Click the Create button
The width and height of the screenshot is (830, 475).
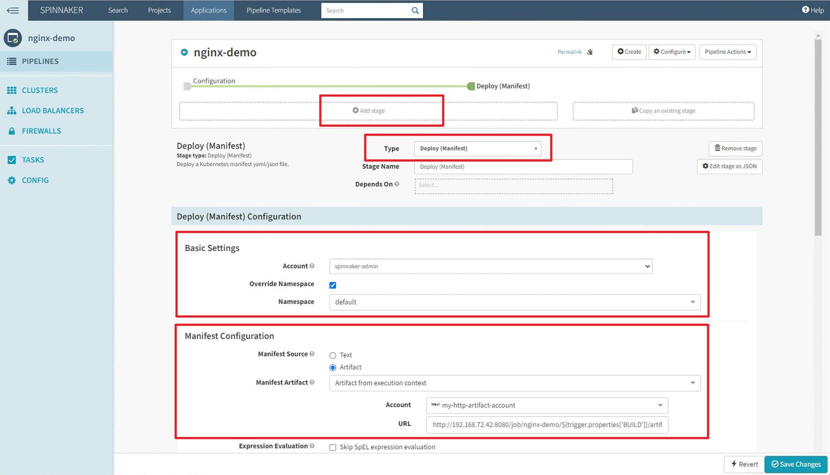(x=629, y=52)
